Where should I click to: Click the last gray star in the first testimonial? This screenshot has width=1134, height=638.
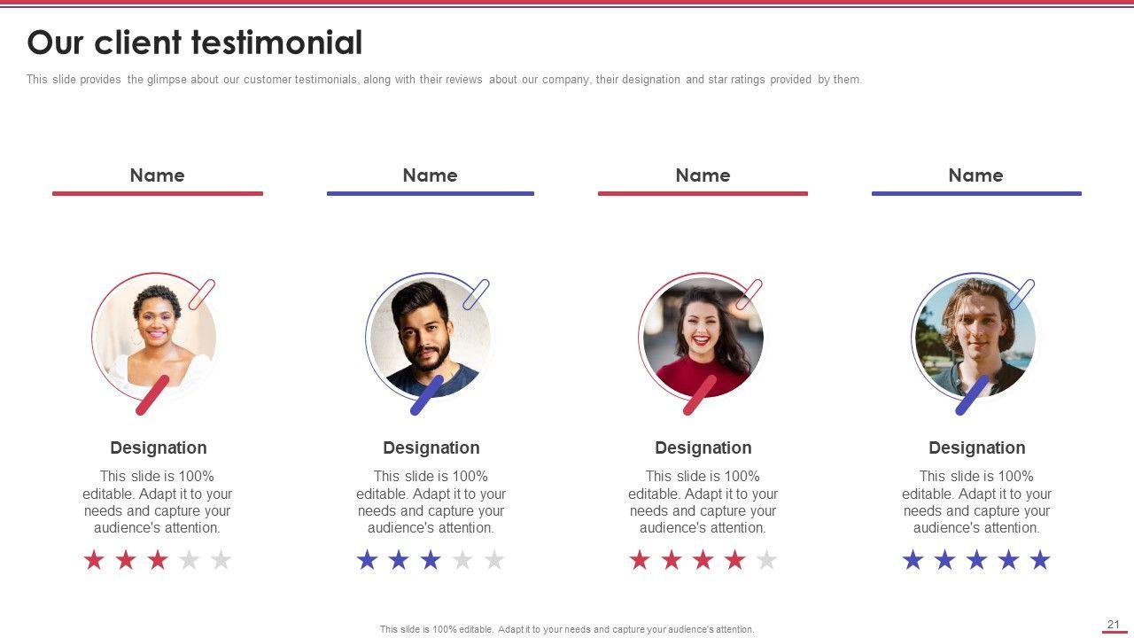point(221,560)
